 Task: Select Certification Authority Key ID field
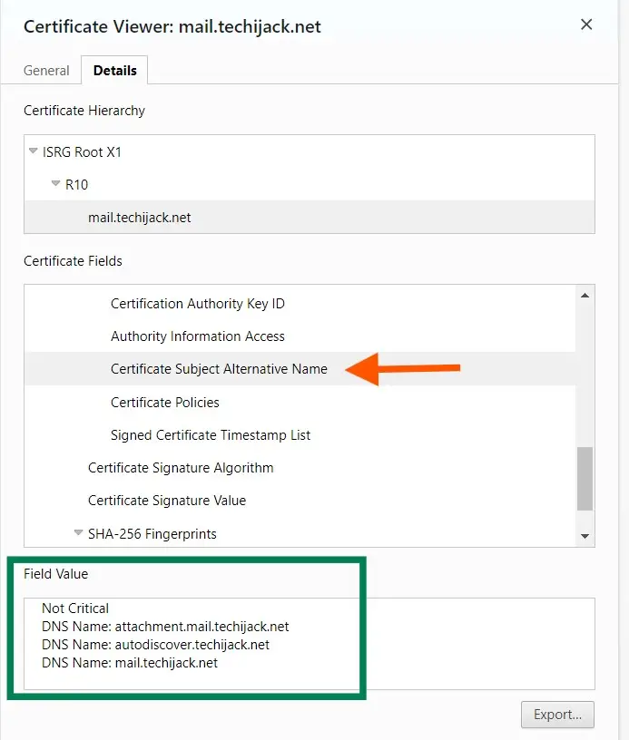197,304
